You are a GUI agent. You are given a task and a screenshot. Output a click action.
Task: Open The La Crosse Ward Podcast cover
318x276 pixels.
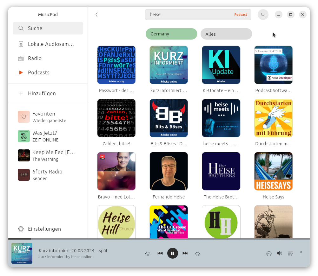[x=169, y=222]
